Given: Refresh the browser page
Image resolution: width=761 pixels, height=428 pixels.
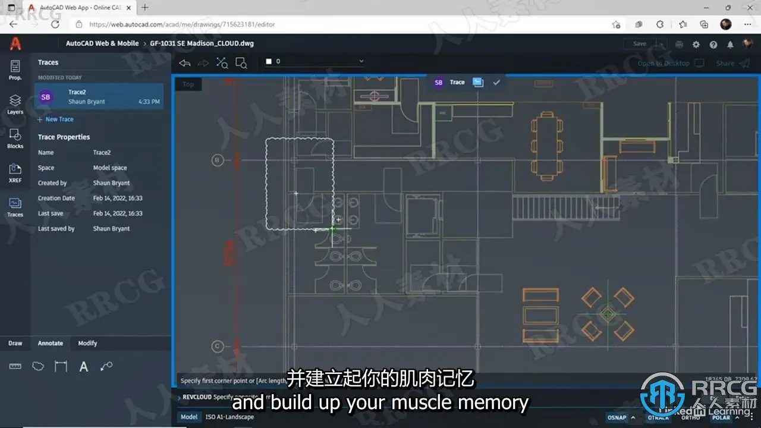Looking at the screenshot, I should pos(55,24).
